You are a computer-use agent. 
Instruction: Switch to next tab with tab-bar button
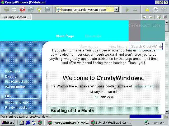[151, 17]
